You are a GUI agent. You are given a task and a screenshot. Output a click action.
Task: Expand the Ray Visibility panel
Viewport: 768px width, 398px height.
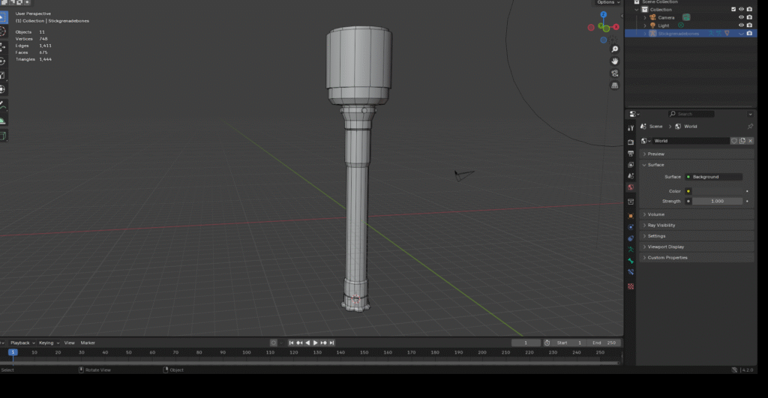click(661, 225)
